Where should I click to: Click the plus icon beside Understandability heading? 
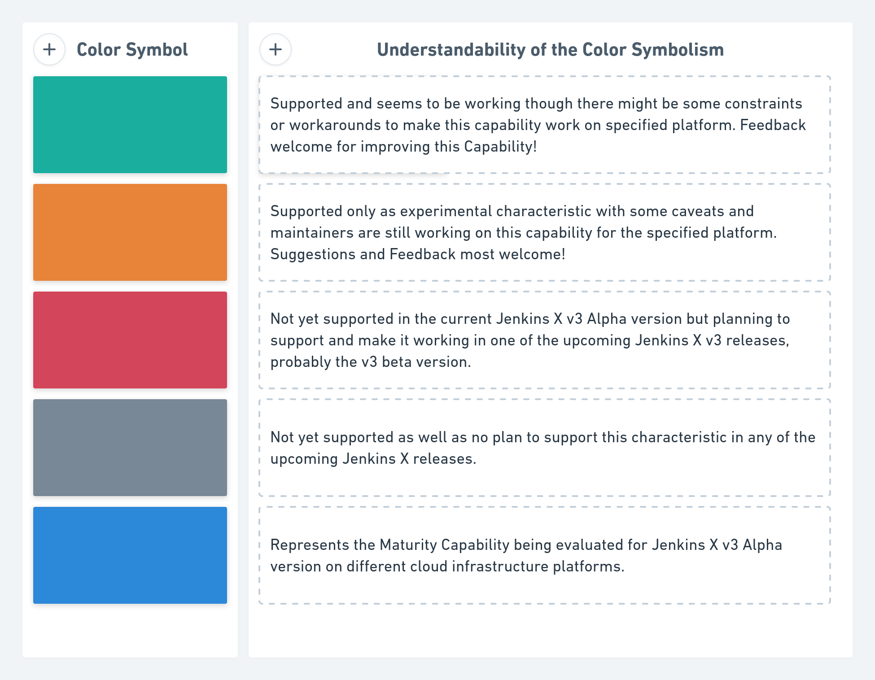276,49
